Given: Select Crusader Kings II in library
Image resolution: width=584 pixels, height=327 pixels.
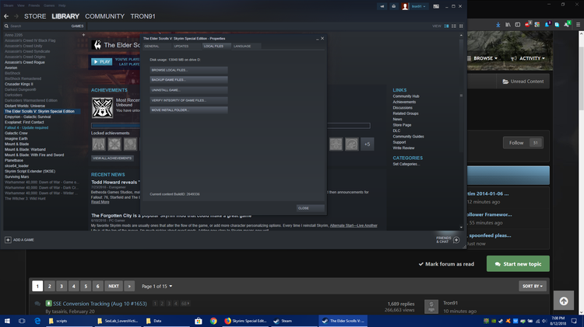Looking at the screenshot, I should 19,85.
